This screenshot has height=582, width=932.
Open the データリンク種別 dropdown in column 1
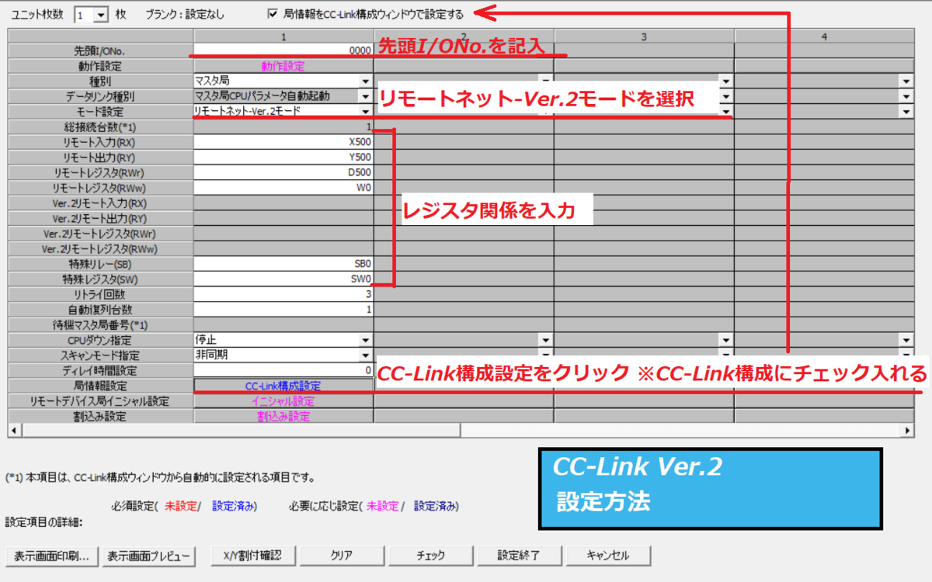point(365,96)
